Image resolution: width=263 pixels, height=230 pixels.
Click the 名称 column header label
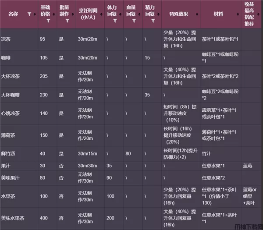13,14
